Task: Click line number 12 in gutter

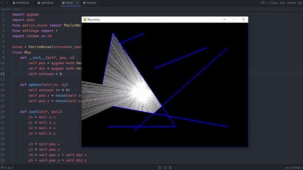Action: coord(2,74)
